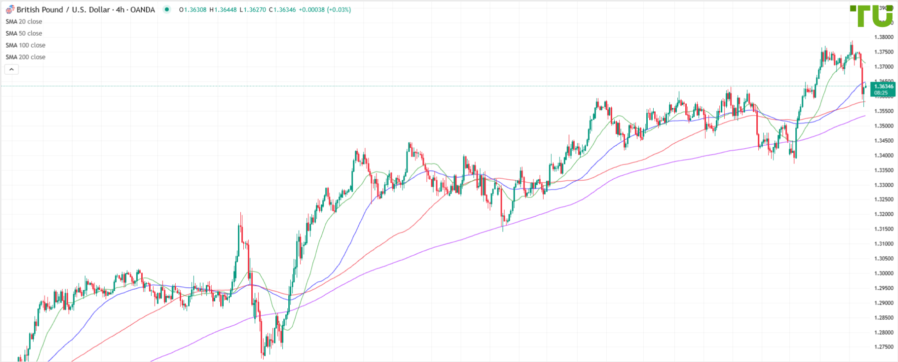Select the SMA 200 close indicator legend
898x362 pixels.
(26, 57)
